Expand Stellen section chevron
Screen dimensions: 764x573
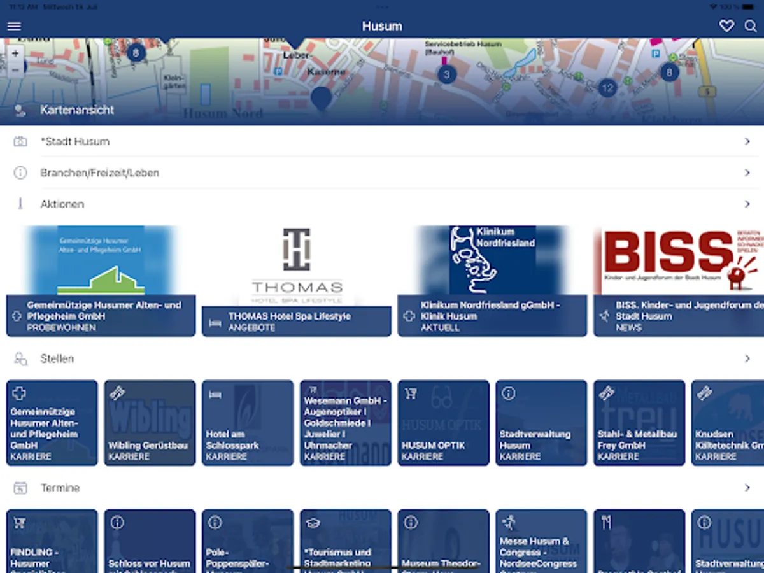(747, 359)
